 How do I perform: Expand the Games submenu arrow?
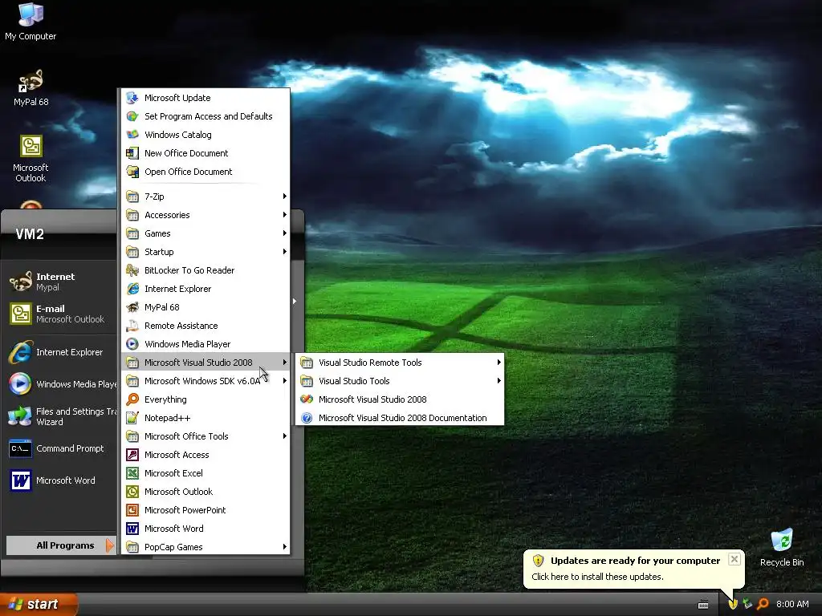[285, 233]
